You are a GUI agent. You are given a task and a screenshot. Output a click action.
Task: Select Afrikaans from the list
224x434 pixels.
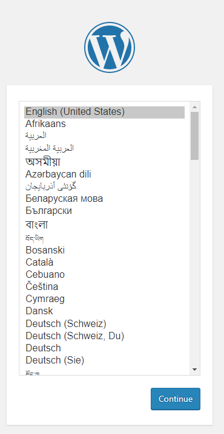104,124
